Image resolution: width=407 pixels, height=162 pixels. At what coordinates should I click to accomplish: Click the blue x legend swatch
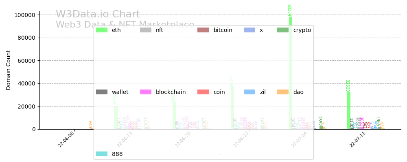(x=249, y=30)
